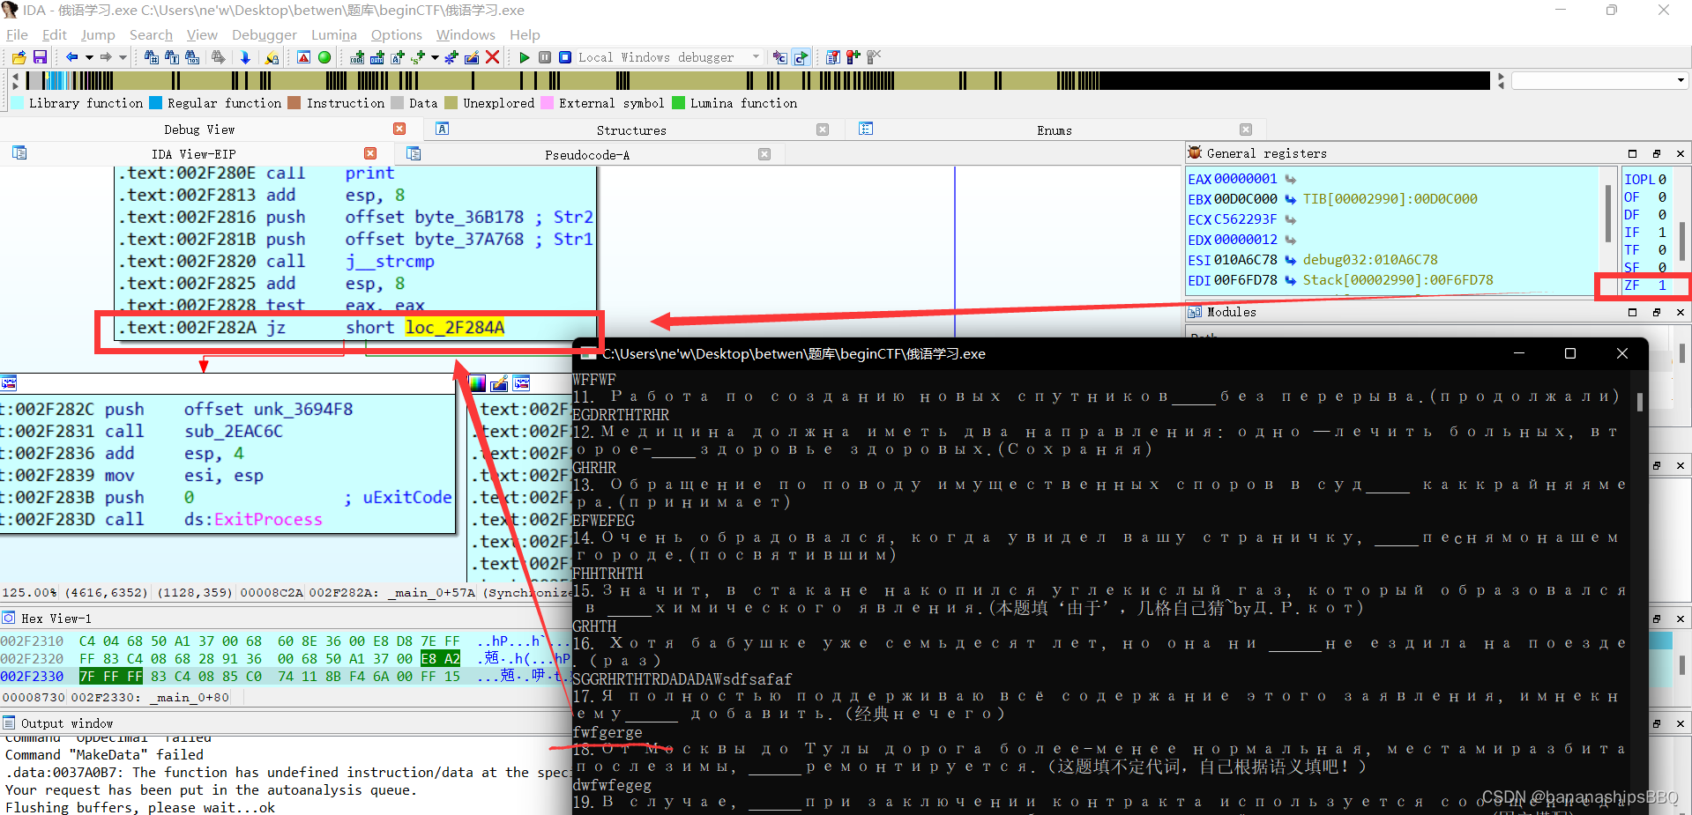Open the jump-back history dropdown arrow
This screenshot has height=815, width=1692.
click(89, 57)
